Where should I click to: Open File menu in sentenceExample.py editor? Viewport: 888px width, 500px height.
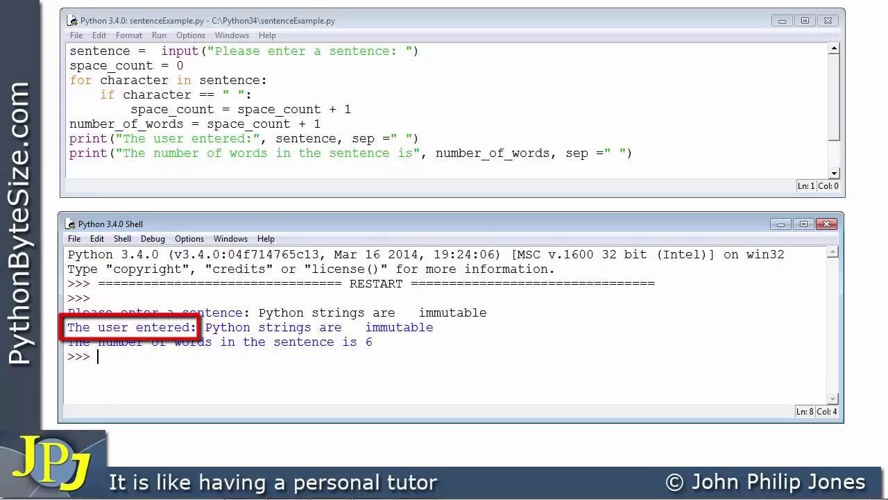coord(76,35)
